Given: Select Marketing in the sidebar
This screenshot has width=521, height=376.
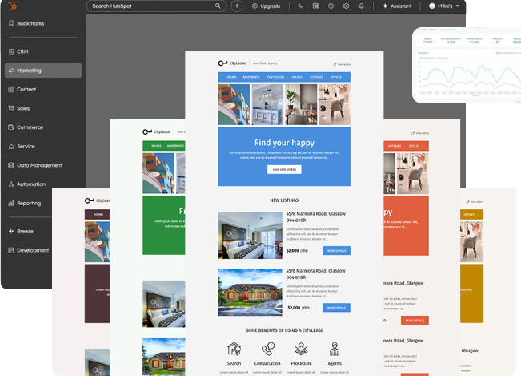Looking at the screenshot, I should point(43,71).
